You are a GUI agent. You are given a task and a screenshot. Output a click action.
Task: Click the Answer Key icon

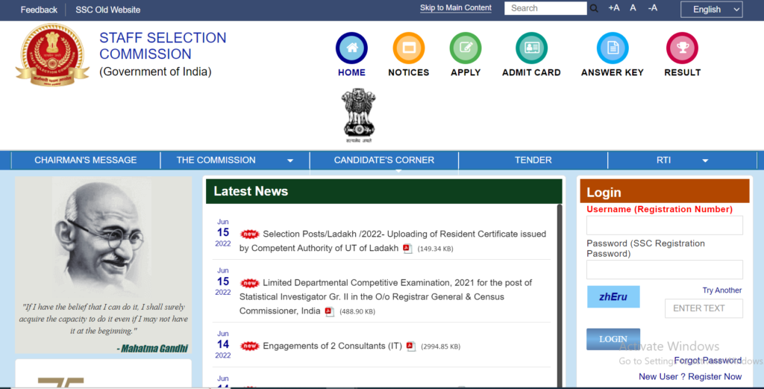pos(612,48)
